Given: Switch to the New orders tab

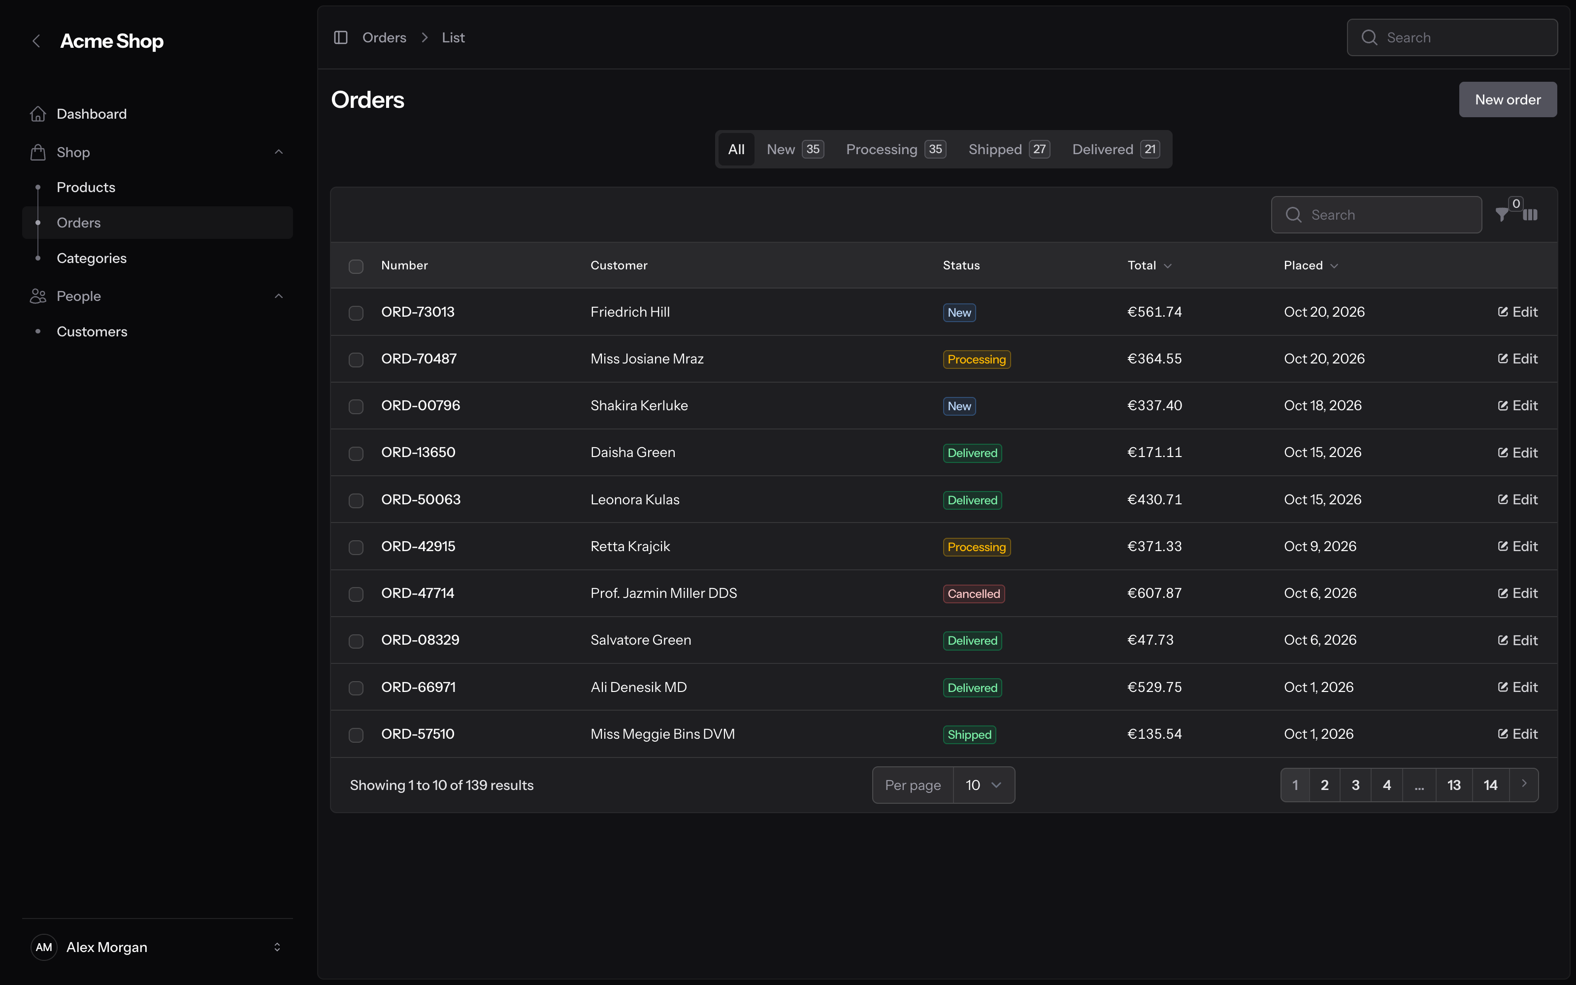Looking at the screenshot, I should 795,149.
